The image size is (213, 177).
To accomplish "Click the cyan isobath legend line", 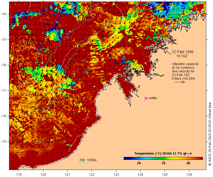I will [x=84, y=162].
